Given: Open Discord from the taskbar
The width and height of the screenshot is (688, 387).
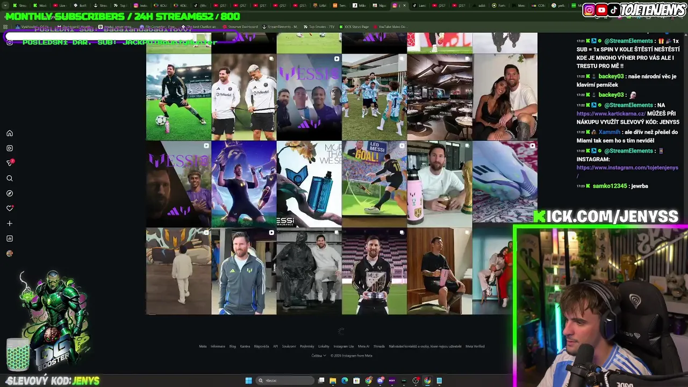Looking at the screenshot, I should tap(380, 381).
